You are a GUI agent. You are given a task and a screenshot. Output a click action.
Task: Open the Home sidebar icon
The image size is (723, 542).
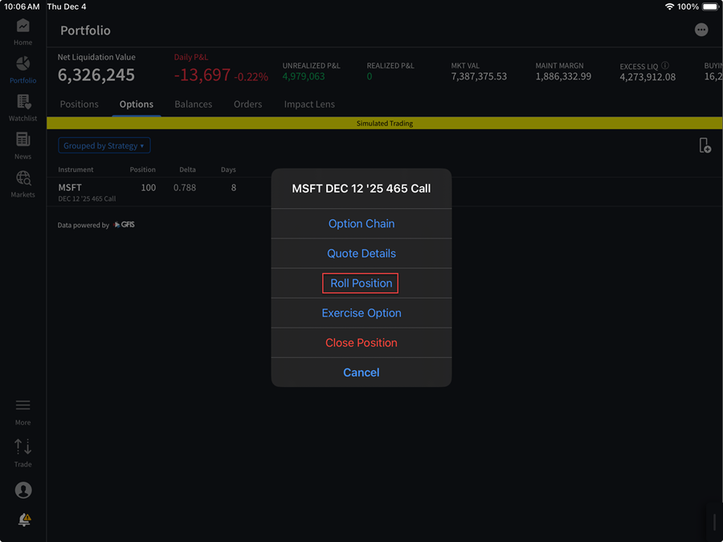tap(22, 26)
